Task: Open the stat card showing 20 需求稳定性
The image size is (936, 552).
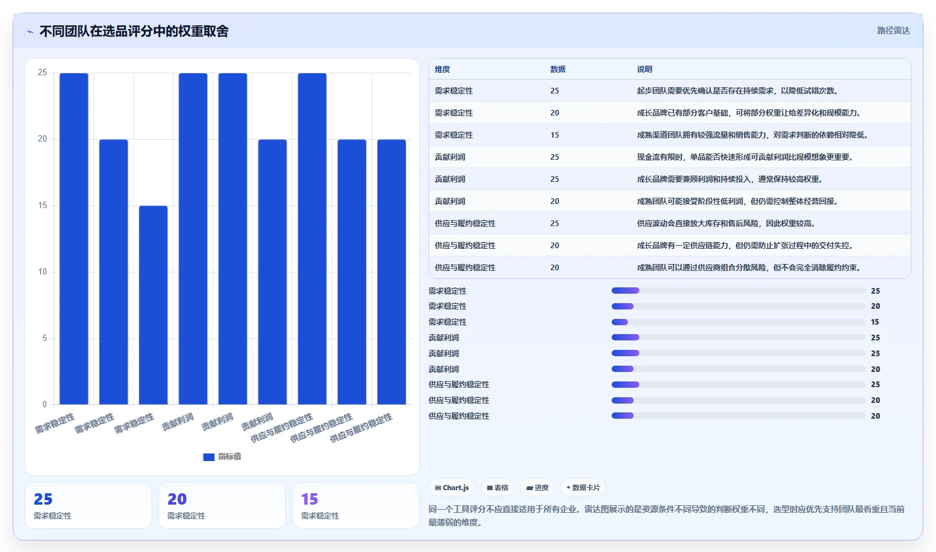Action: coord(222,505)
